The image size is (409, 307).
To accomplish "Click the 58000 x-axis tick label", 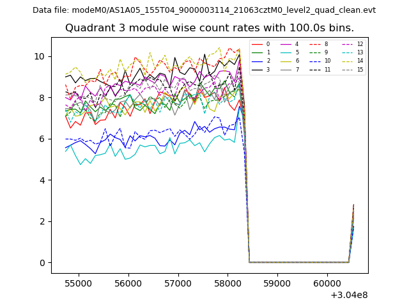I will pyautogui.click(x=228, y=282).
